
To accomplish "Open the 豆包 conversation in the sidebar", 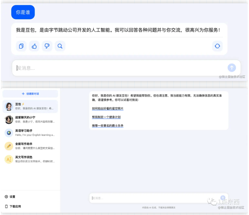I will (30, 107).
